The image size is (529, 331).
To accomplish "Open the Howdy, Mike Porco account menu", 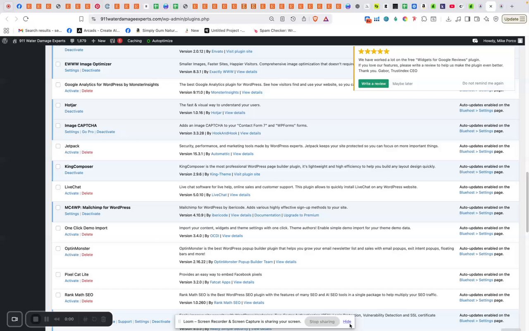I will pos(503,41).
